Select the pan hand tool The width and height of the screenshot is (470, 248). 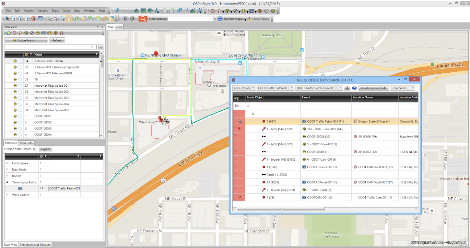tap(69, 18)
